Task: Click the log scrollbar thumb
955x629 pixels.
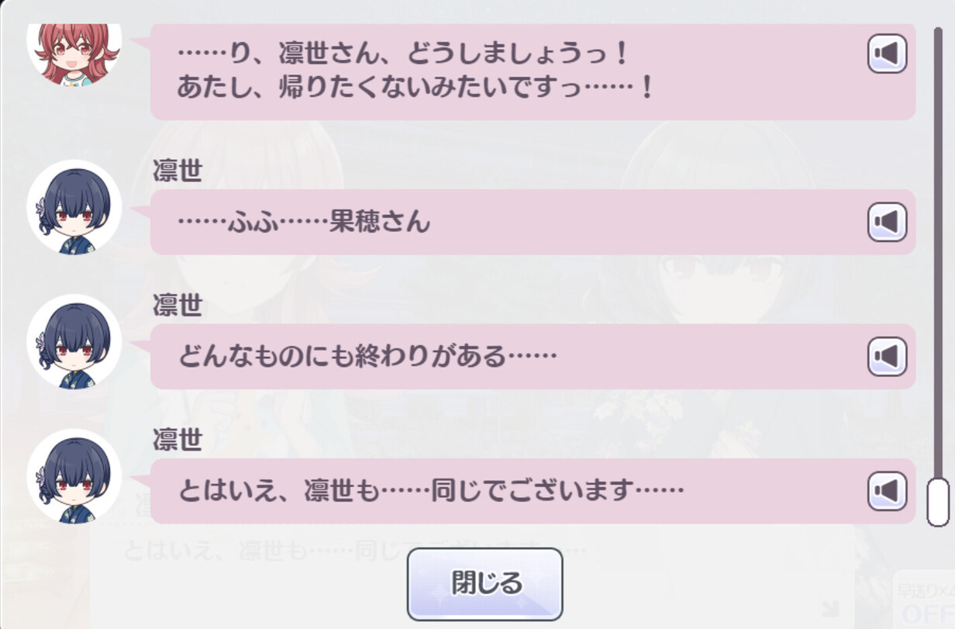Action: [x=938, y=503]
